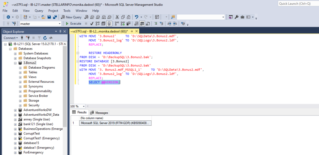The height and width of the screenshot is (155, 319).
Task: Click the Save disk icon
Action: [x=49, y=17]
